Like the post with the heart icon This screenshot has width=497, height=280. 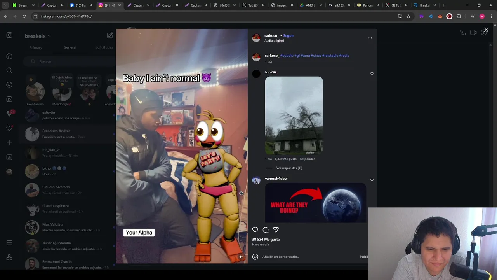click(255, 230)
